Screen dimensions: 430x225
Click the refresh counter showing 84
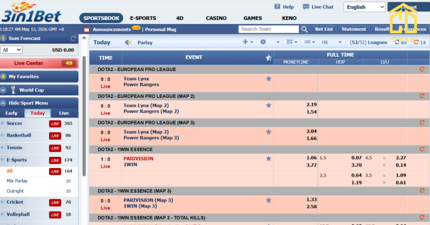(400, 42)
